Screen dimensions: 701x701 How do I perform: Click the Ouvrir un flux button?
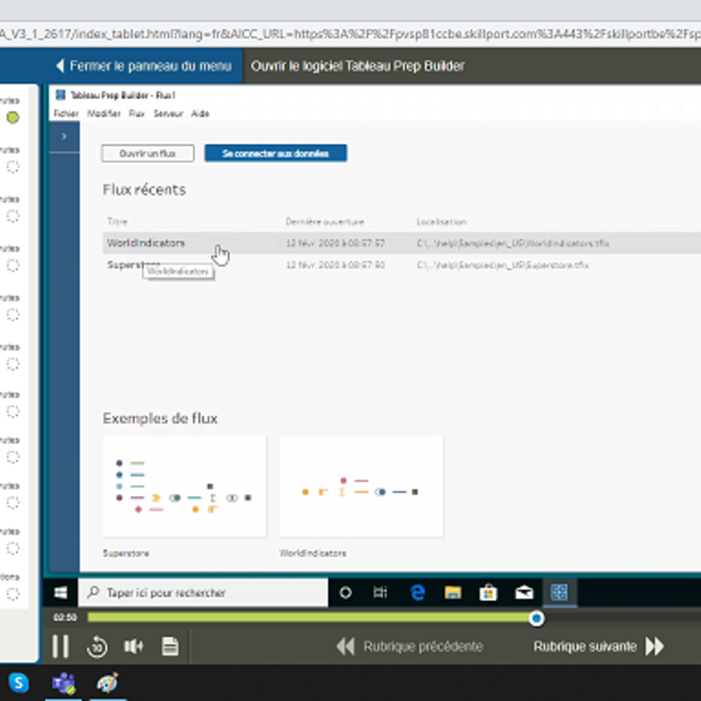click(x=147, y=153)
